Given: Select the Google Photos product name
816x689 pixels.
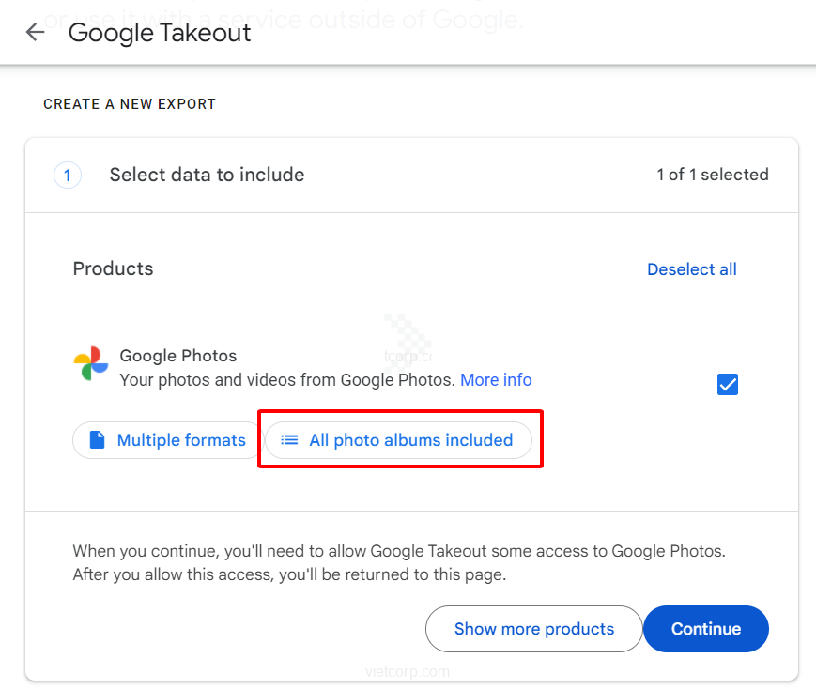Looking at the screenshot, I should 178,356.
